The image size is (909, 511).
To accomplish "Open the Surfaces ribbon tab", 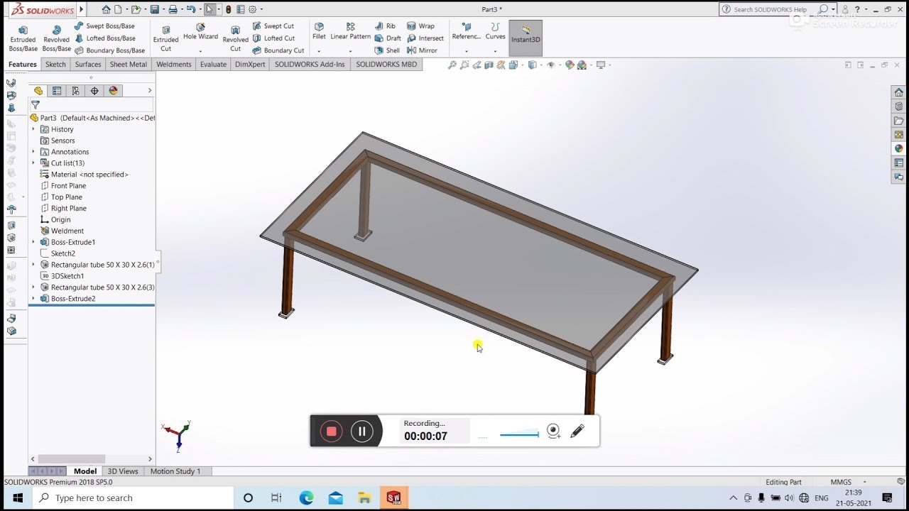I will coord(88,64).
